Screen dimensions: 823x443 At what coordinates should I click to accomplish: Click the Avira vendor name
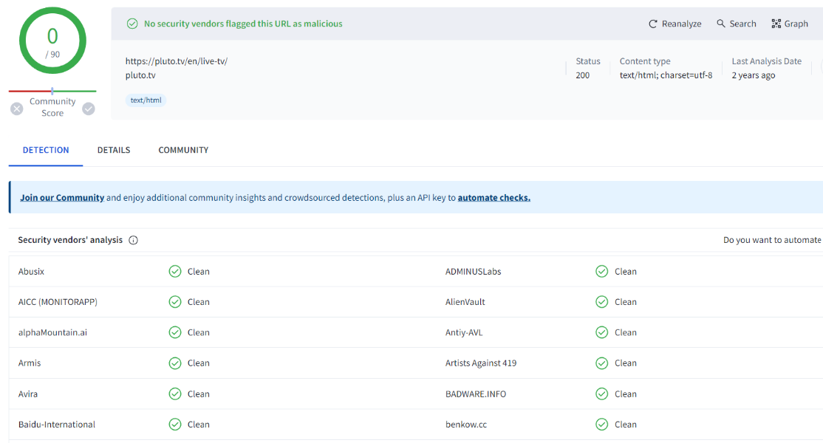[x=28, y=394]
